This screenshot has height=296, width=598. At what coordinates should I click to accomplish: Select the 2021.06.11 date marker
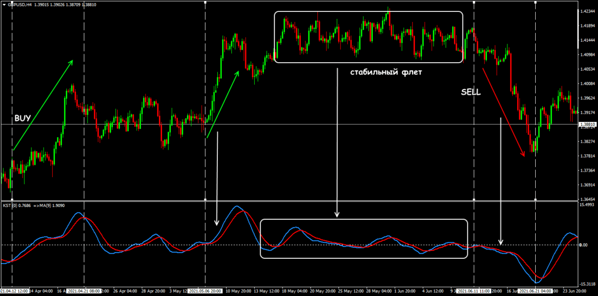[473, 291]
